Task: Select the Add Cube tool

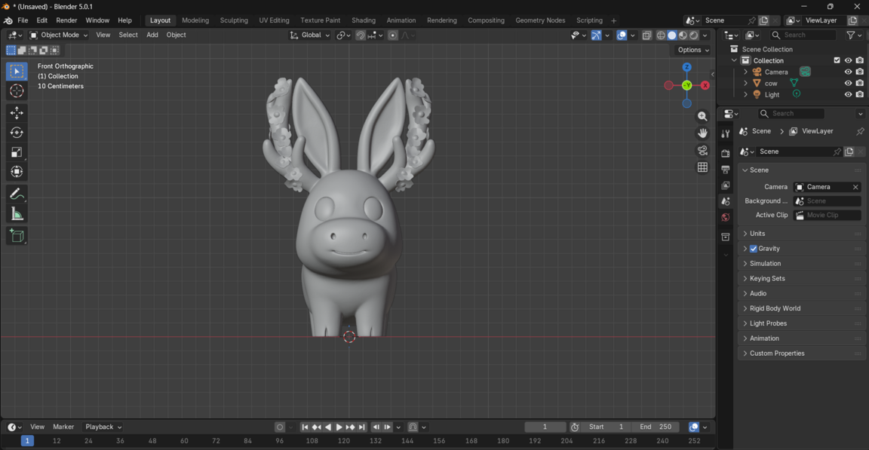Action: tap(17, 236)
